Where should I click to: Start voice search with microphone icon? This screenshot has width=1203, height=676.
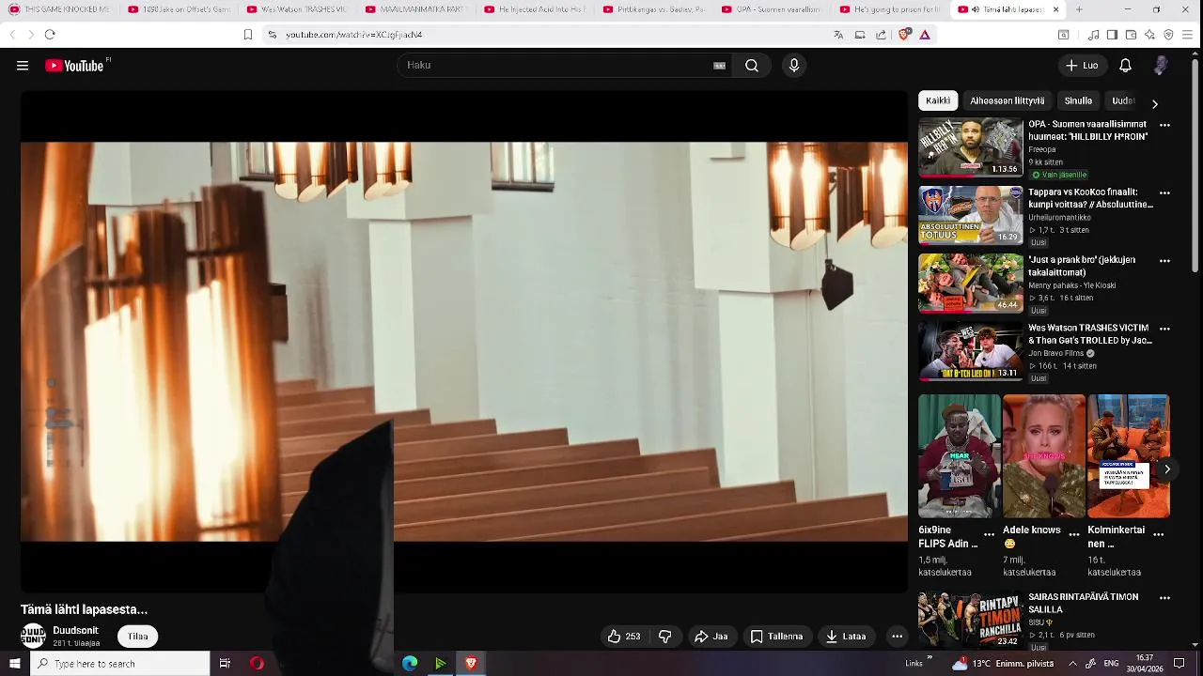click(794, 66)
